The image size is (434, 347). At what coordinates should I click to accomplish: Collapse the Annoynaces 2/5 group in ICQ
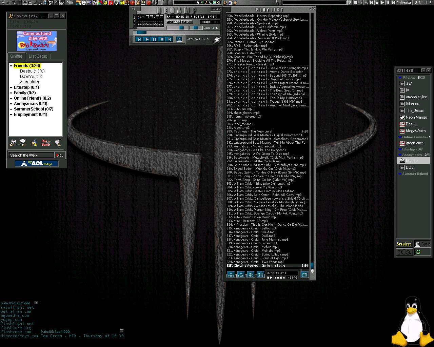click(400, 155)
